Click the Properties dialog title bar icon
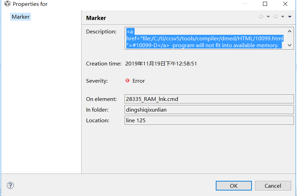The height and width of the screenshot is (196, 297). point(7,4)
